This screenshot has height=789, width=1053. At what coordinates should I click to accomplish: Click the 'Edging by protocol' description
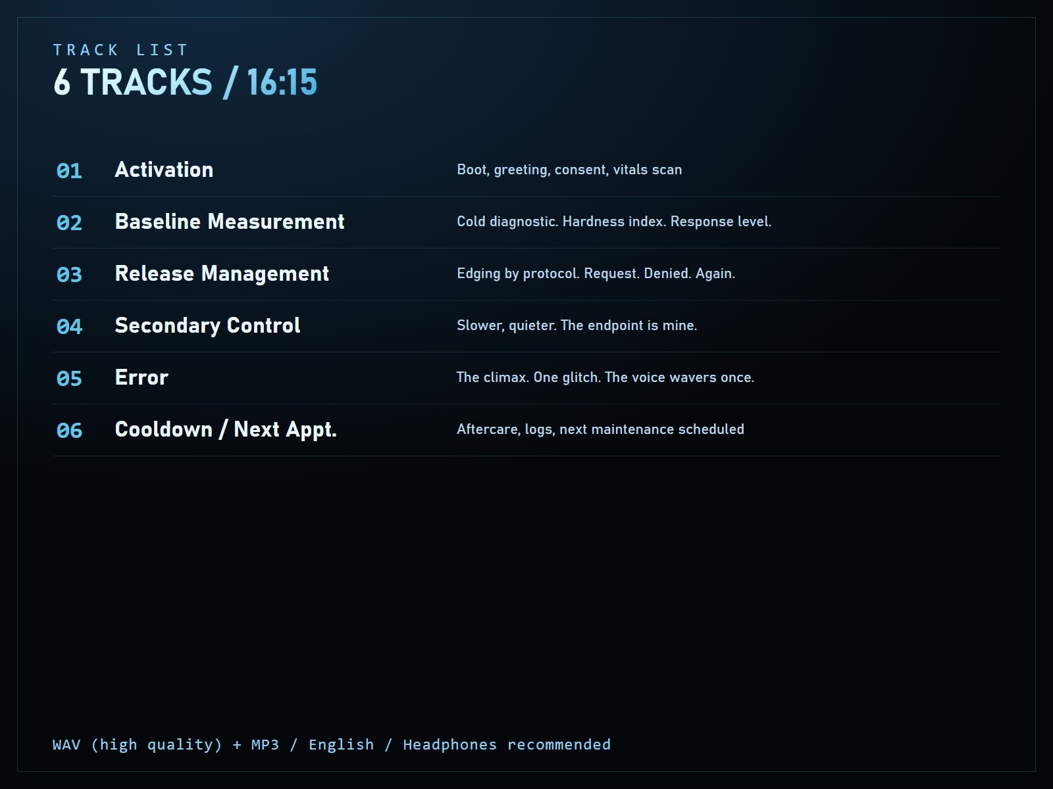[596, 274]
